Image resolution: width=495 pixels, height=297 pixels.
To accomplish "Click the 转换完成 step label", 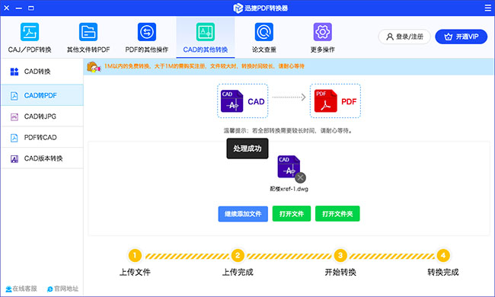I will tap(443, 272).
